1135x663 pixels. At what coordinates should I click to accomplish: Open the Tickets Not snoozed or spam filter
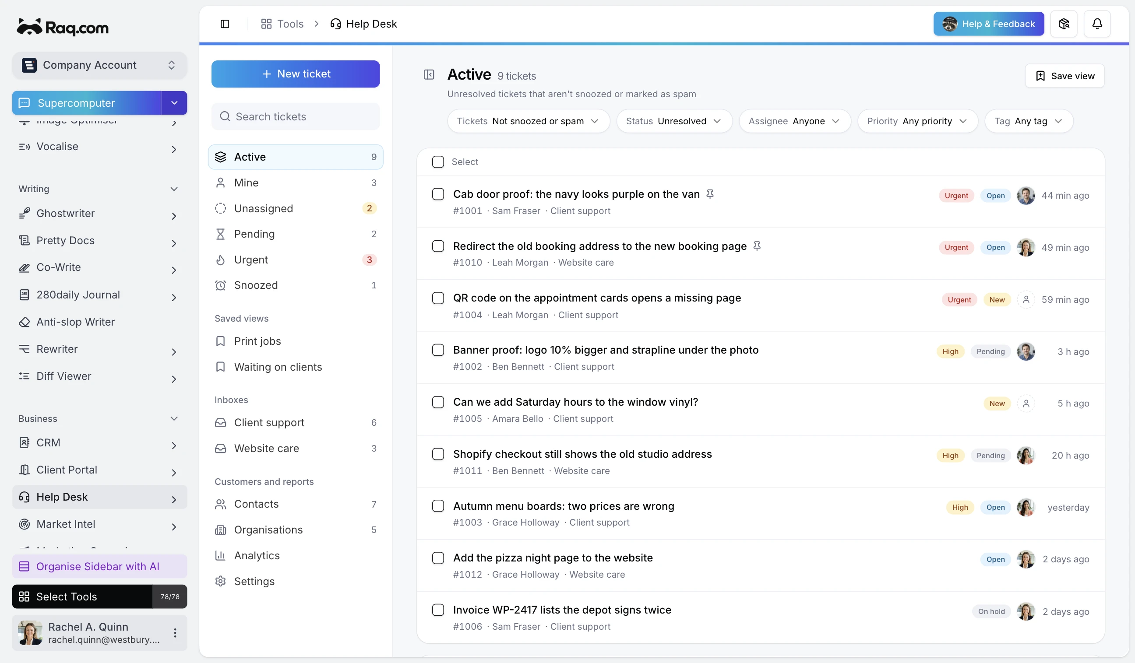[529, 121]
